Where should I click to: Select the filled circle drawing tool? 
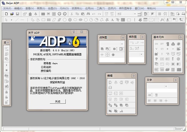coord(70,20)
